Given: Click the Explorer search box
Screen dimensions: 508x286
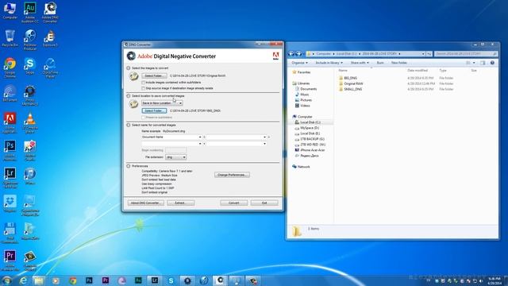Looking at the screenshot, I should pos(466,54).
